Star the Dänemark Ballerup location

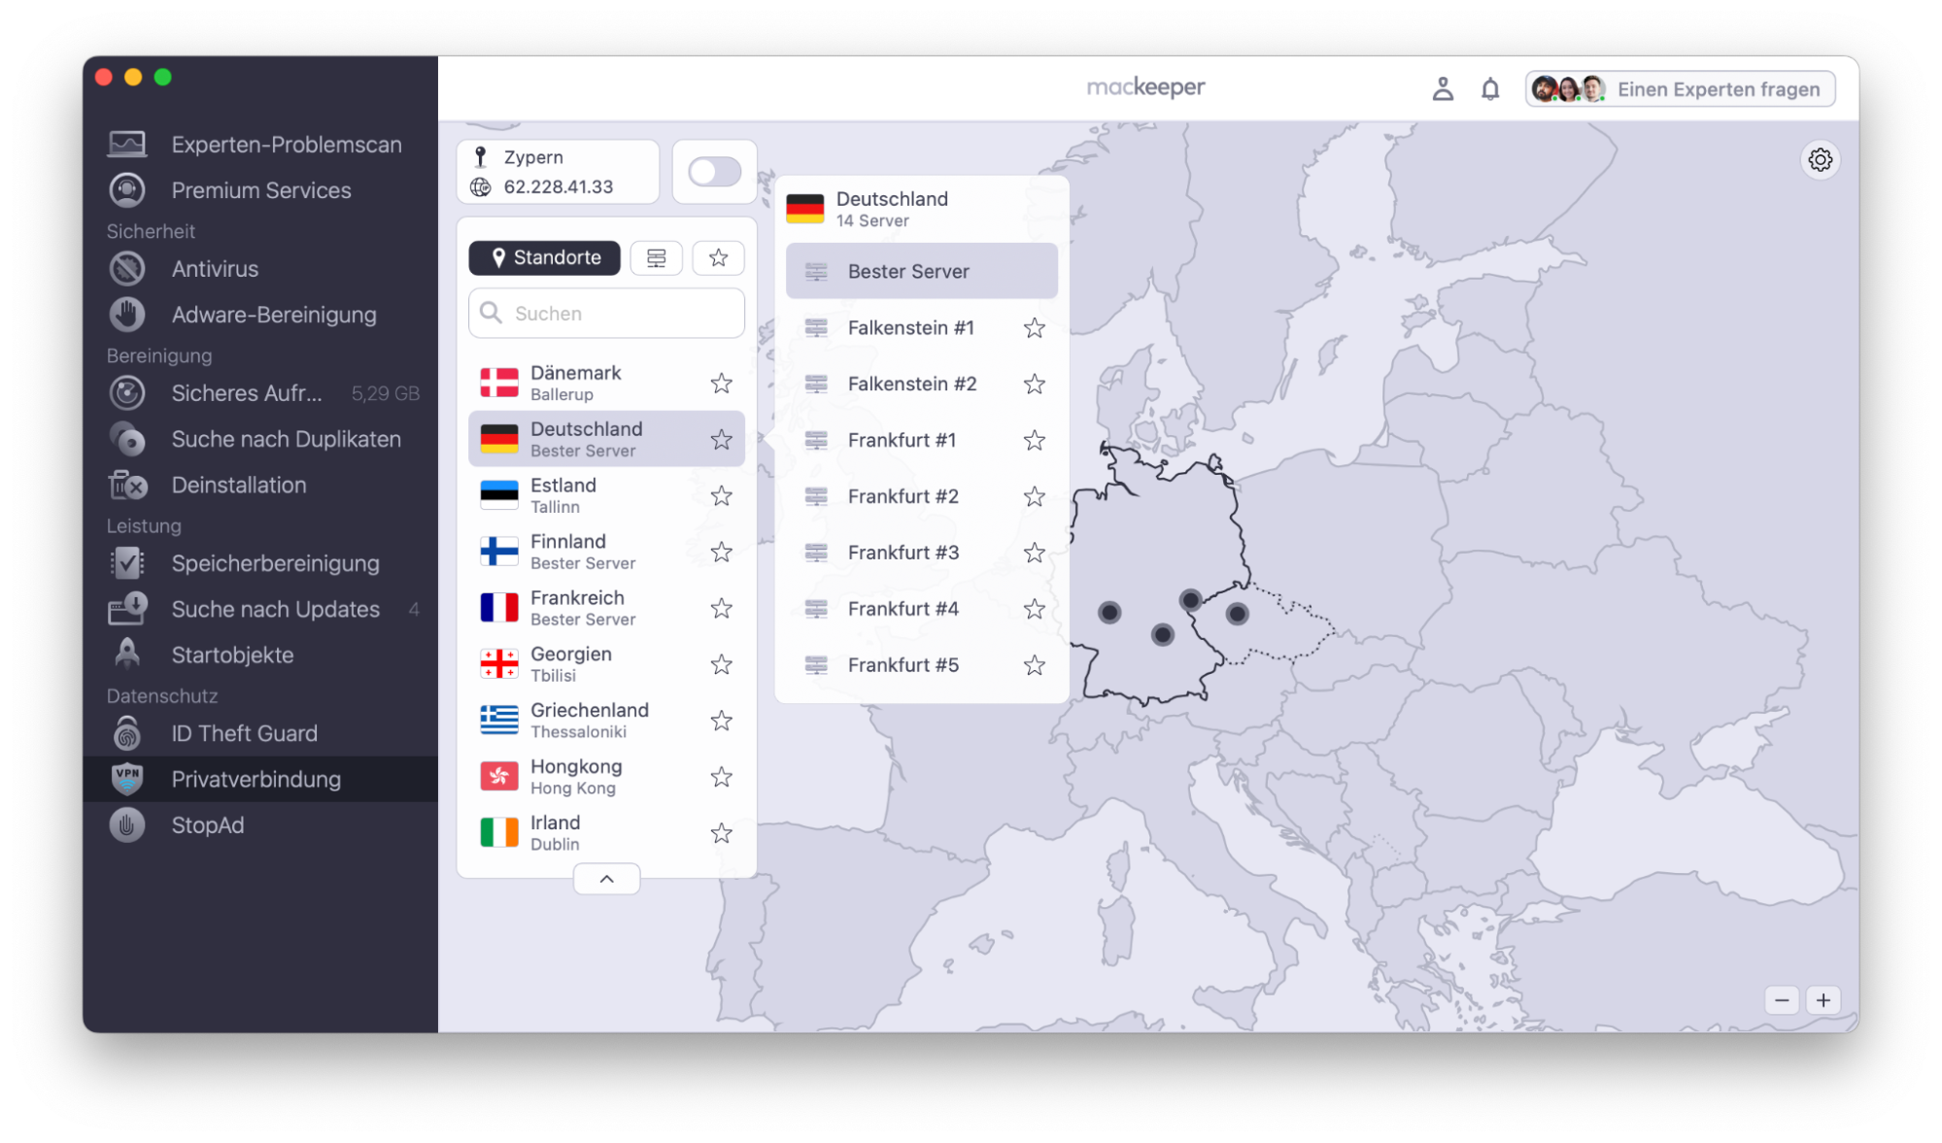pos(721,383)
